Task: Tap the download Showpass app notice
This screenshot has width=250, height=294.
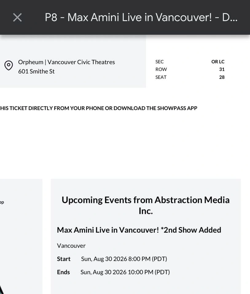Action: click(99, 108)
